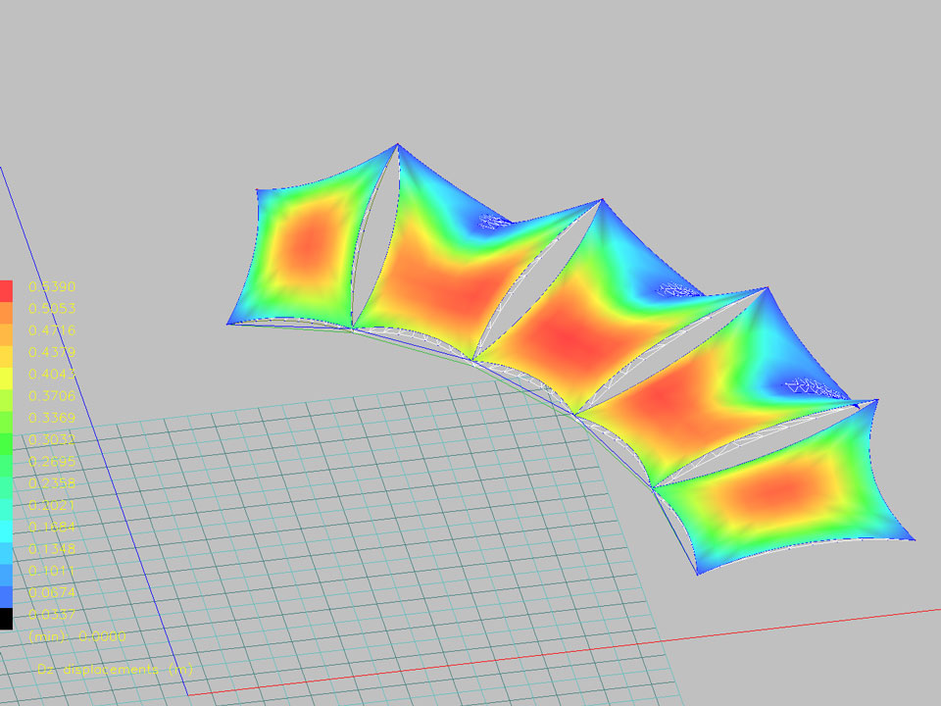Click the 0.5390 maximum legend value
The image size is (941, 706).
point(52,287)
